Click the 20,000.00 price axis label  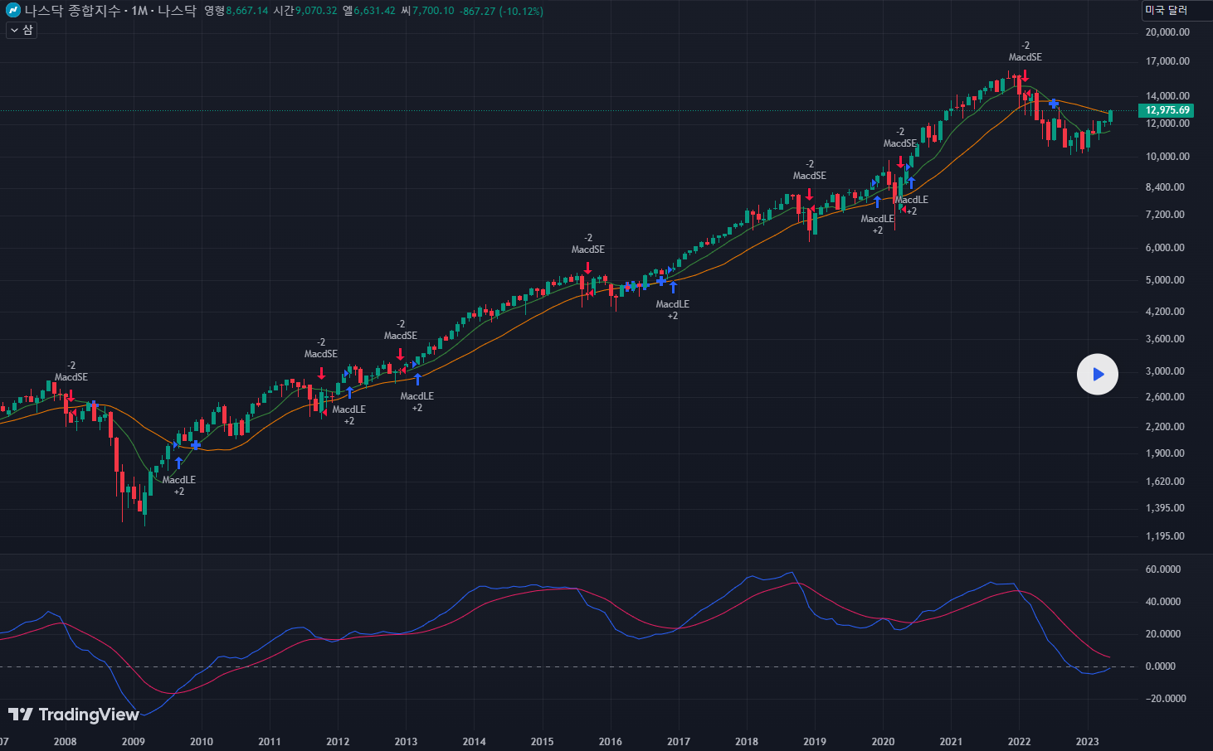1167,32
